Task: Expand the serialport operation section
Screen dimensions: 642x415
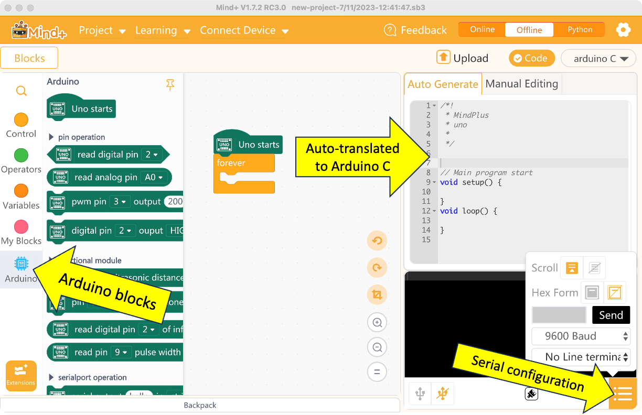Action: pos(51,377)
